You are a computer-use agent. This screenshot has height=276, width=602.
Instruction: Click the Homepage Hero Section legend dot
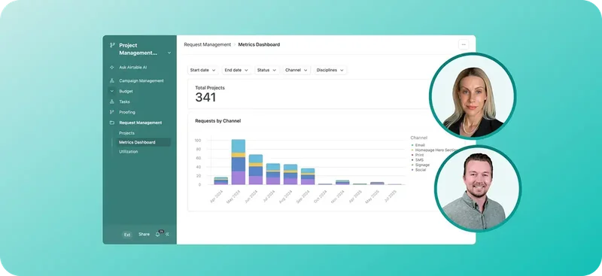coord(412,150)
